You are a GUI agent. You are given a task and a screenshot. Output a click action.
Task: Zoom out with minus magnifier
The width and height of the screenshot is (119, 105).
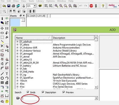click(66, 6)
